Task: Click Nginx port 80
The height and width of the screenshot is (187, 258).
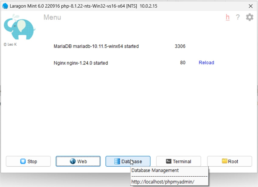Action: (x=183, y=63)
